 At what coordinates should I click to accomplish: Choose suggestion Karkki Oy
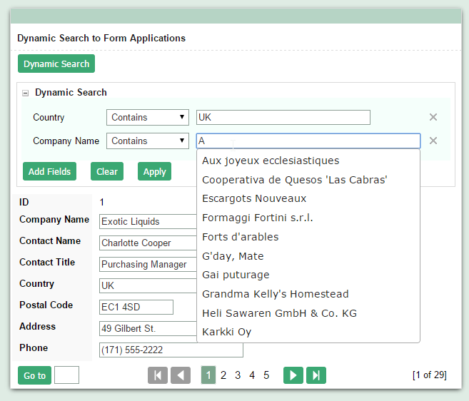click(x=308, y=332)
